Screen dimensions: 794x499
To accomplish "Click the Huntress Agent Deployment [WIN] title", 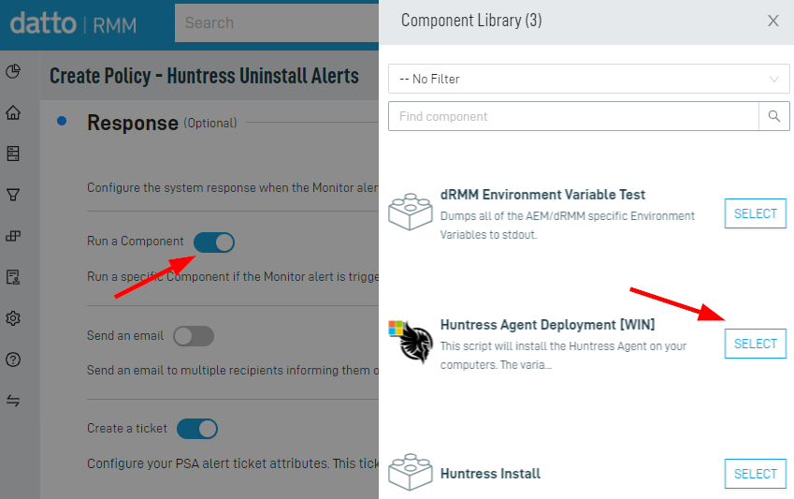I will (x=547, y=325).
